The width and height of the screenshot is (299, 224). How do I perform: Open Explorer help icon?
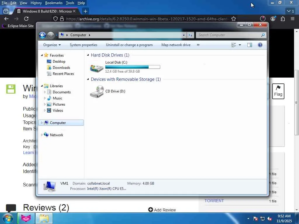(x=260, y=45)
